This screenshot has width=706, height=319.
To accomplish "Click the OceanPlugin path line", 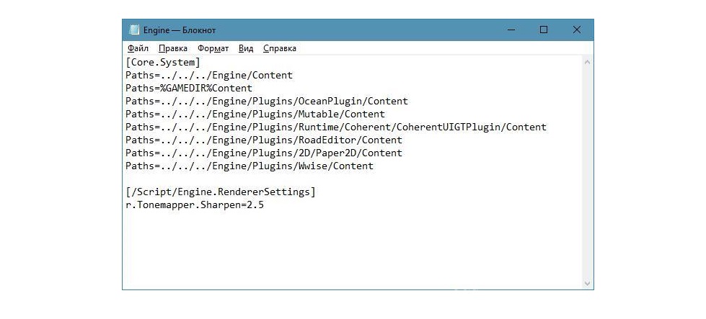I will (266, 102).
